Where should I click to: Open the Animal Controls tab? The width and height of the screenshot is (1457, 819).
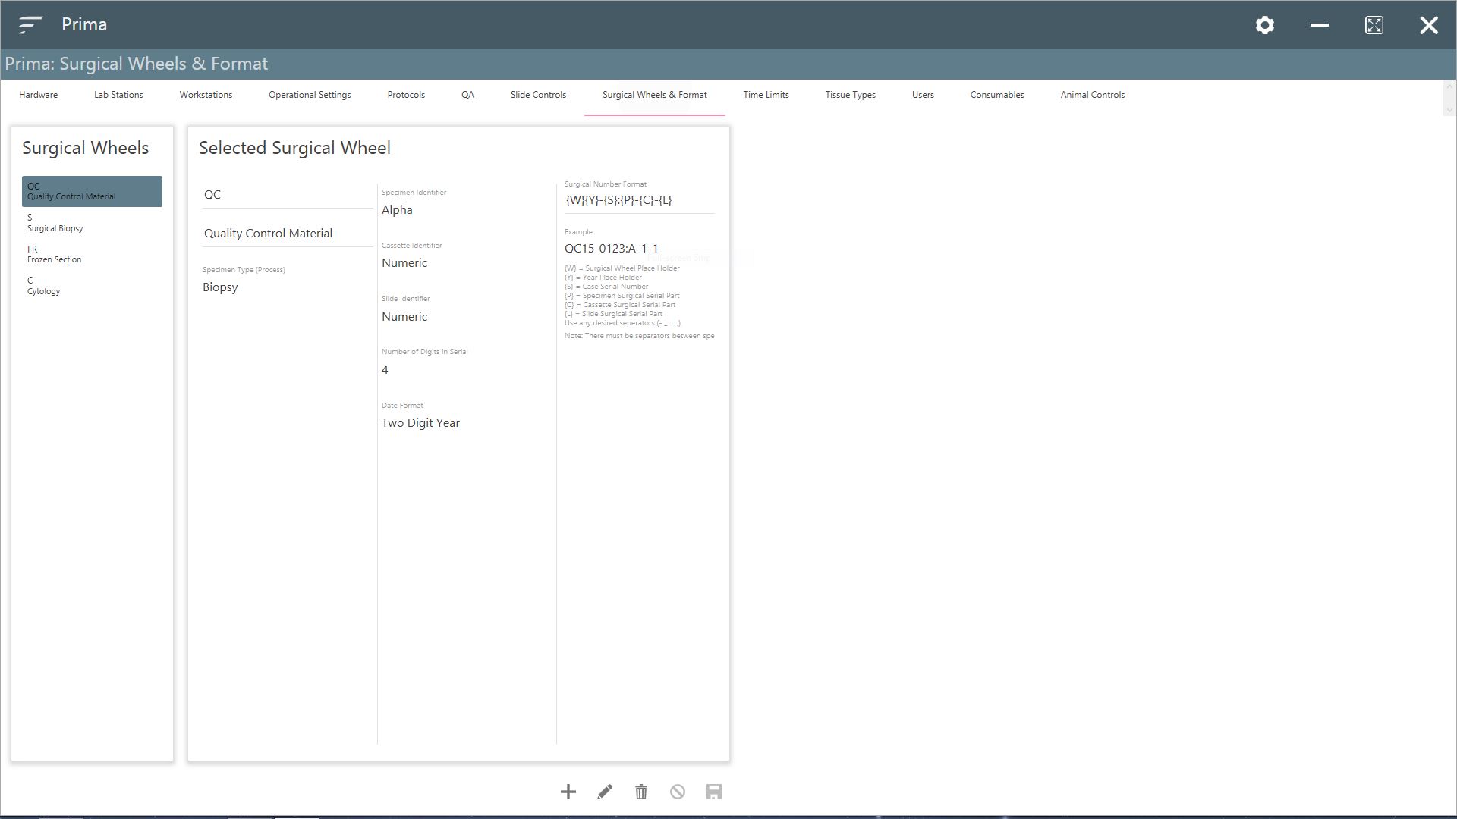(x=1093, y=95)
